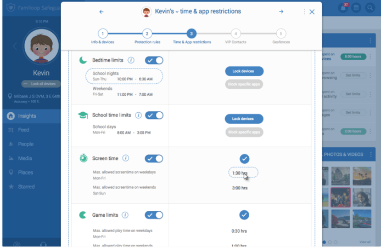The width and height of the screenshot is (381, 248).
Task: Go to step 4 VIP Contacts
Action: point(236,34)
